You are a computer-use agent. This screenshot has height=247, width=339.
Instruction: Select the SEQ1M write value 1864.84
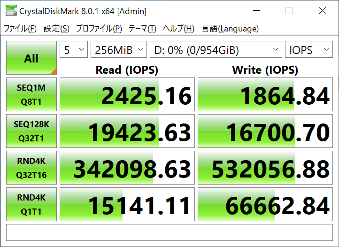pyautogui.click(x=265, y=94)
